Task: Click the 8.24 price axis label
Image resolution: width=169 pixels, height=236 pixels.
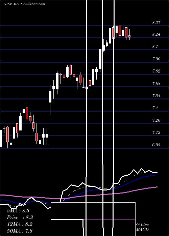Action: pos(156,34)
